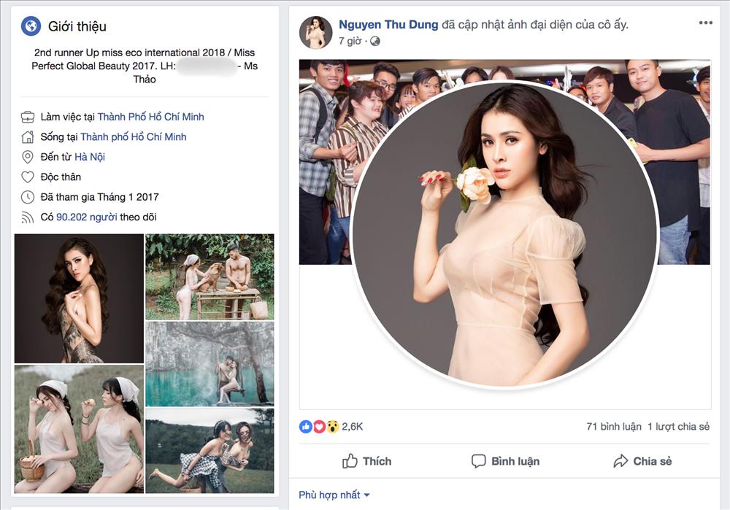Click the comment bubble icon on Bình luận

(478, 461)
